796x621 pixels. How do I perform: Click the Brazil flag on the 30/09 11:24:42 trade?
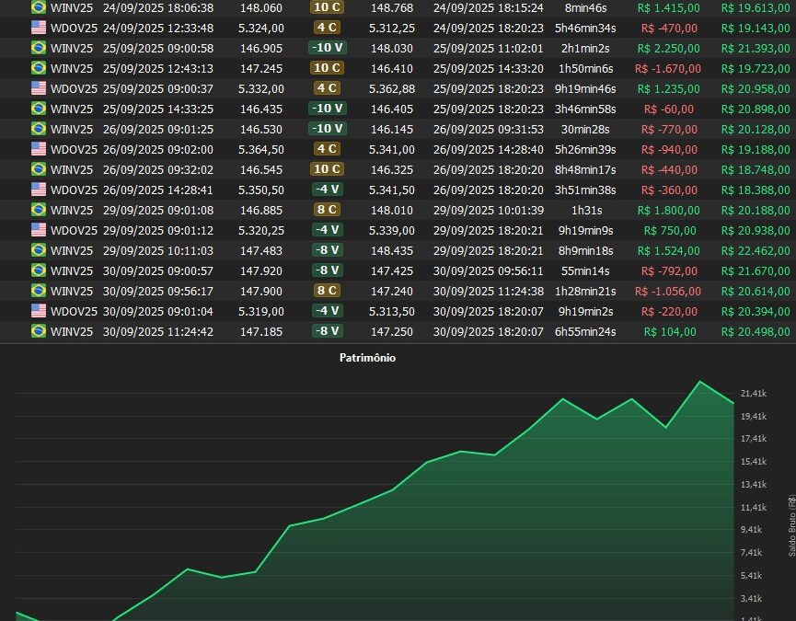point(39,331)
